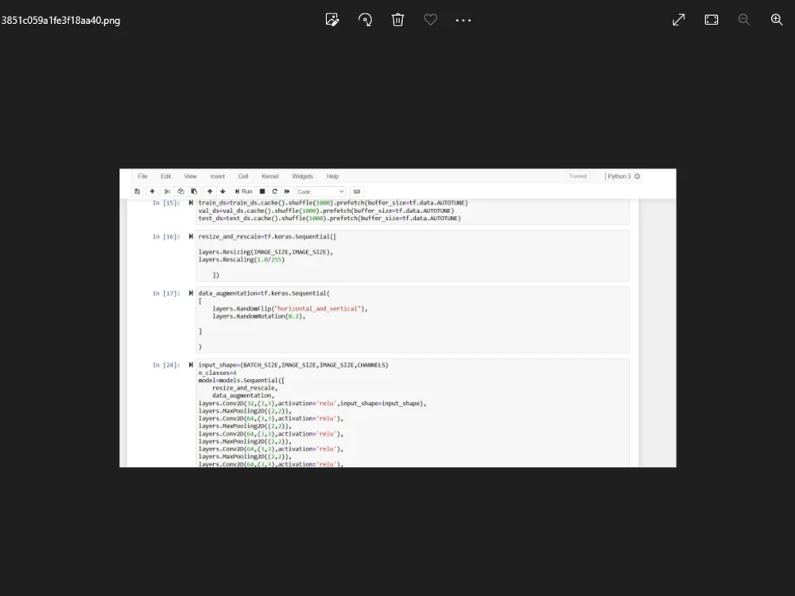Run the selected cell with Run button

[x=243, y=192]
